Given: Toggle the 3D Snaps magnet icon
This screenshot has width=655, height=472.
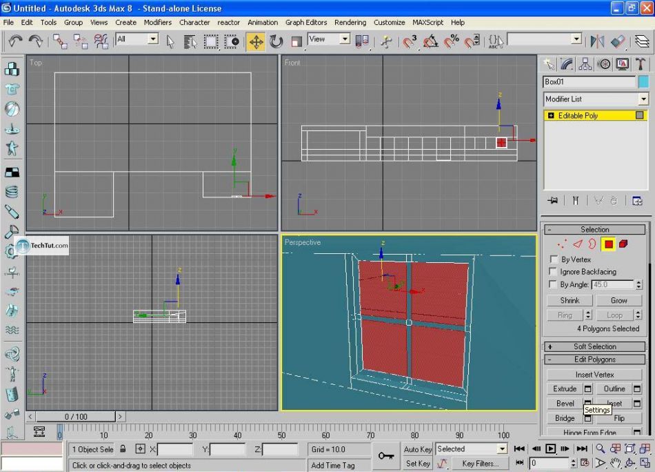Looking at the screenshot, I should tap(410, 41).
